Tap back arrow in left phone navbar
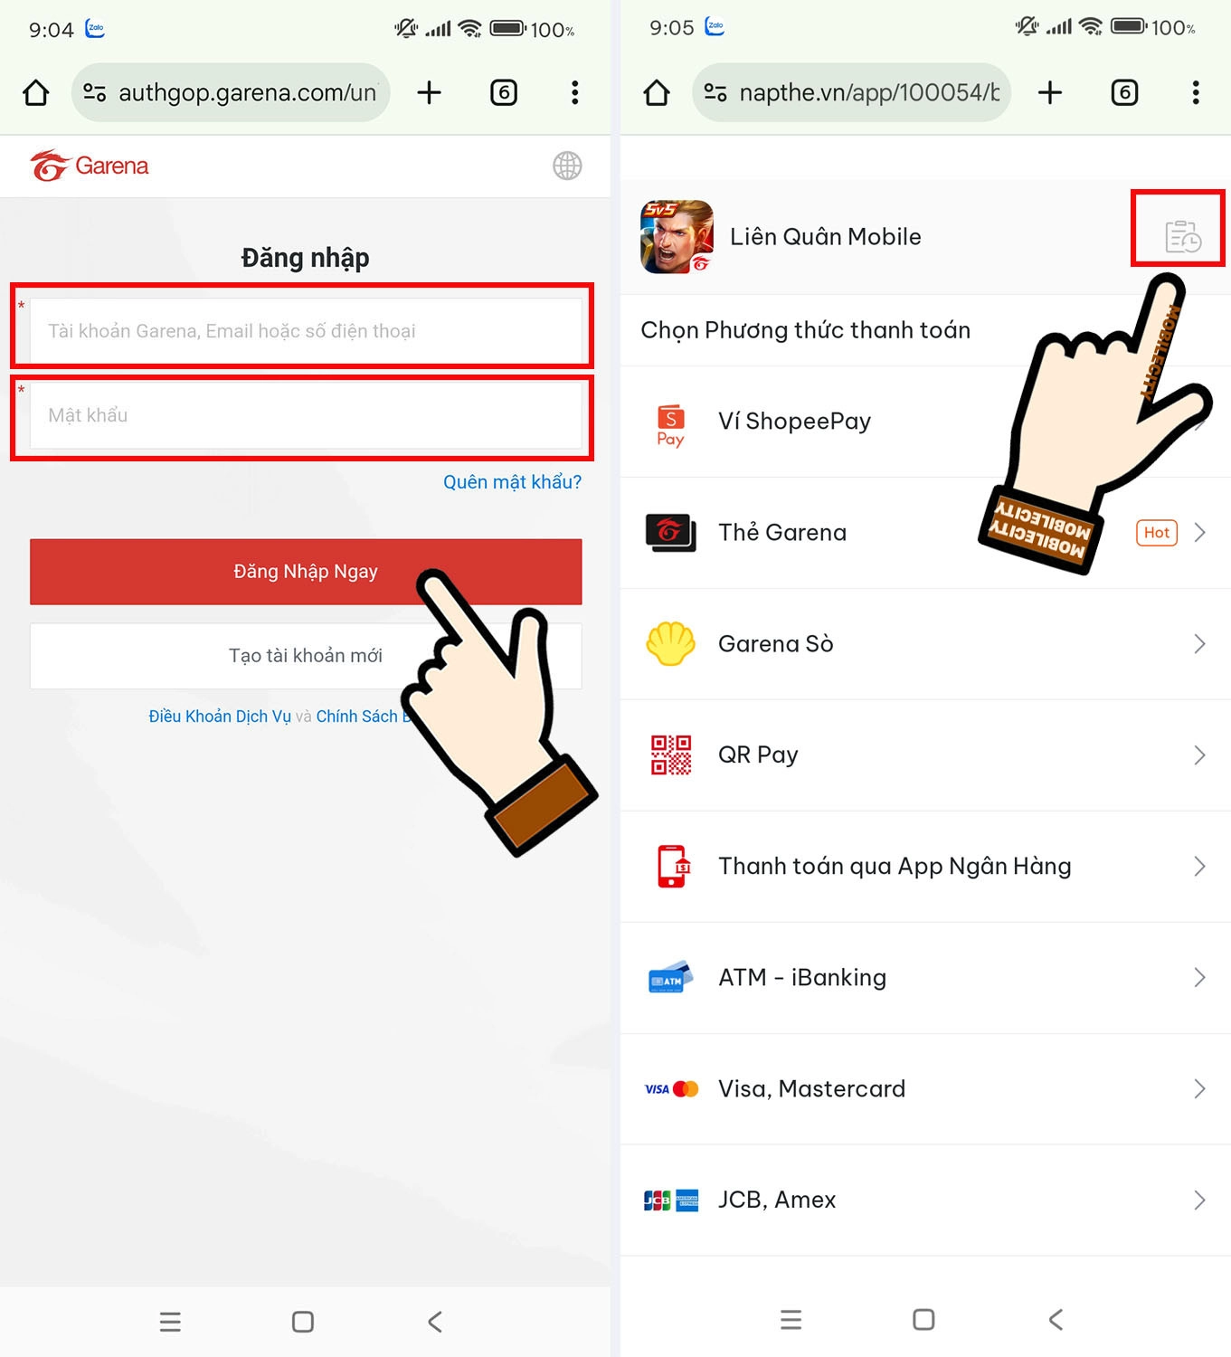The width and height of the screenshot is (1231, 1357). point(435,1322)
